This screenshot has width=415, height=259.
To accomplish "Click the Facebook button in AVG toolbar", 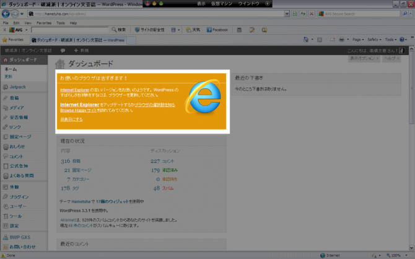I will [217, 30].
